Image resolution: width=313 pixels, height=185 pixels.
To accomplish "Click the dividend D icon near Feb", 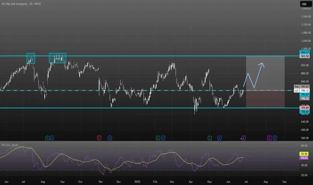I will (x=163, y=138).
